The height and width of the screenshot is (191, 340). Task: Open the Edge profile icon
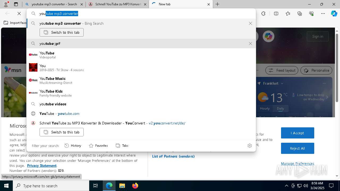(6, 4)
